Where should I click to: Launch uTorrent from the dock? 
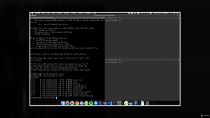[x=126, y=103]
